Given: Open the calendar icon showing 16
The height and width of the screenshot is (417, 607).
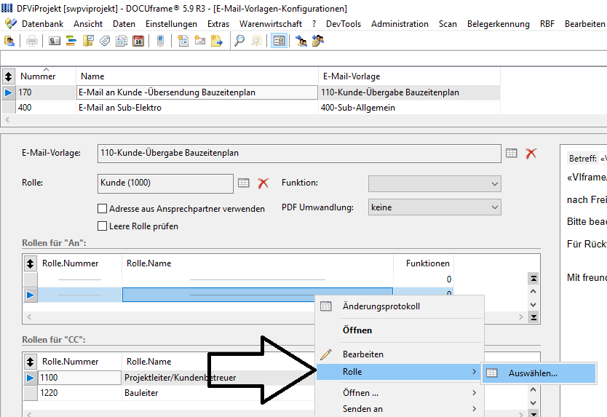Looking at the screenshot, I should [x=138, y=41].
